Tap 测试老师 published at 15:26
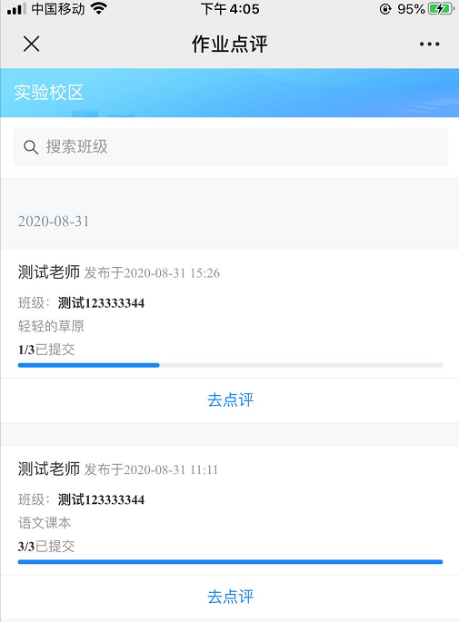This screenshot has width=459, height=622. [49, 272]
